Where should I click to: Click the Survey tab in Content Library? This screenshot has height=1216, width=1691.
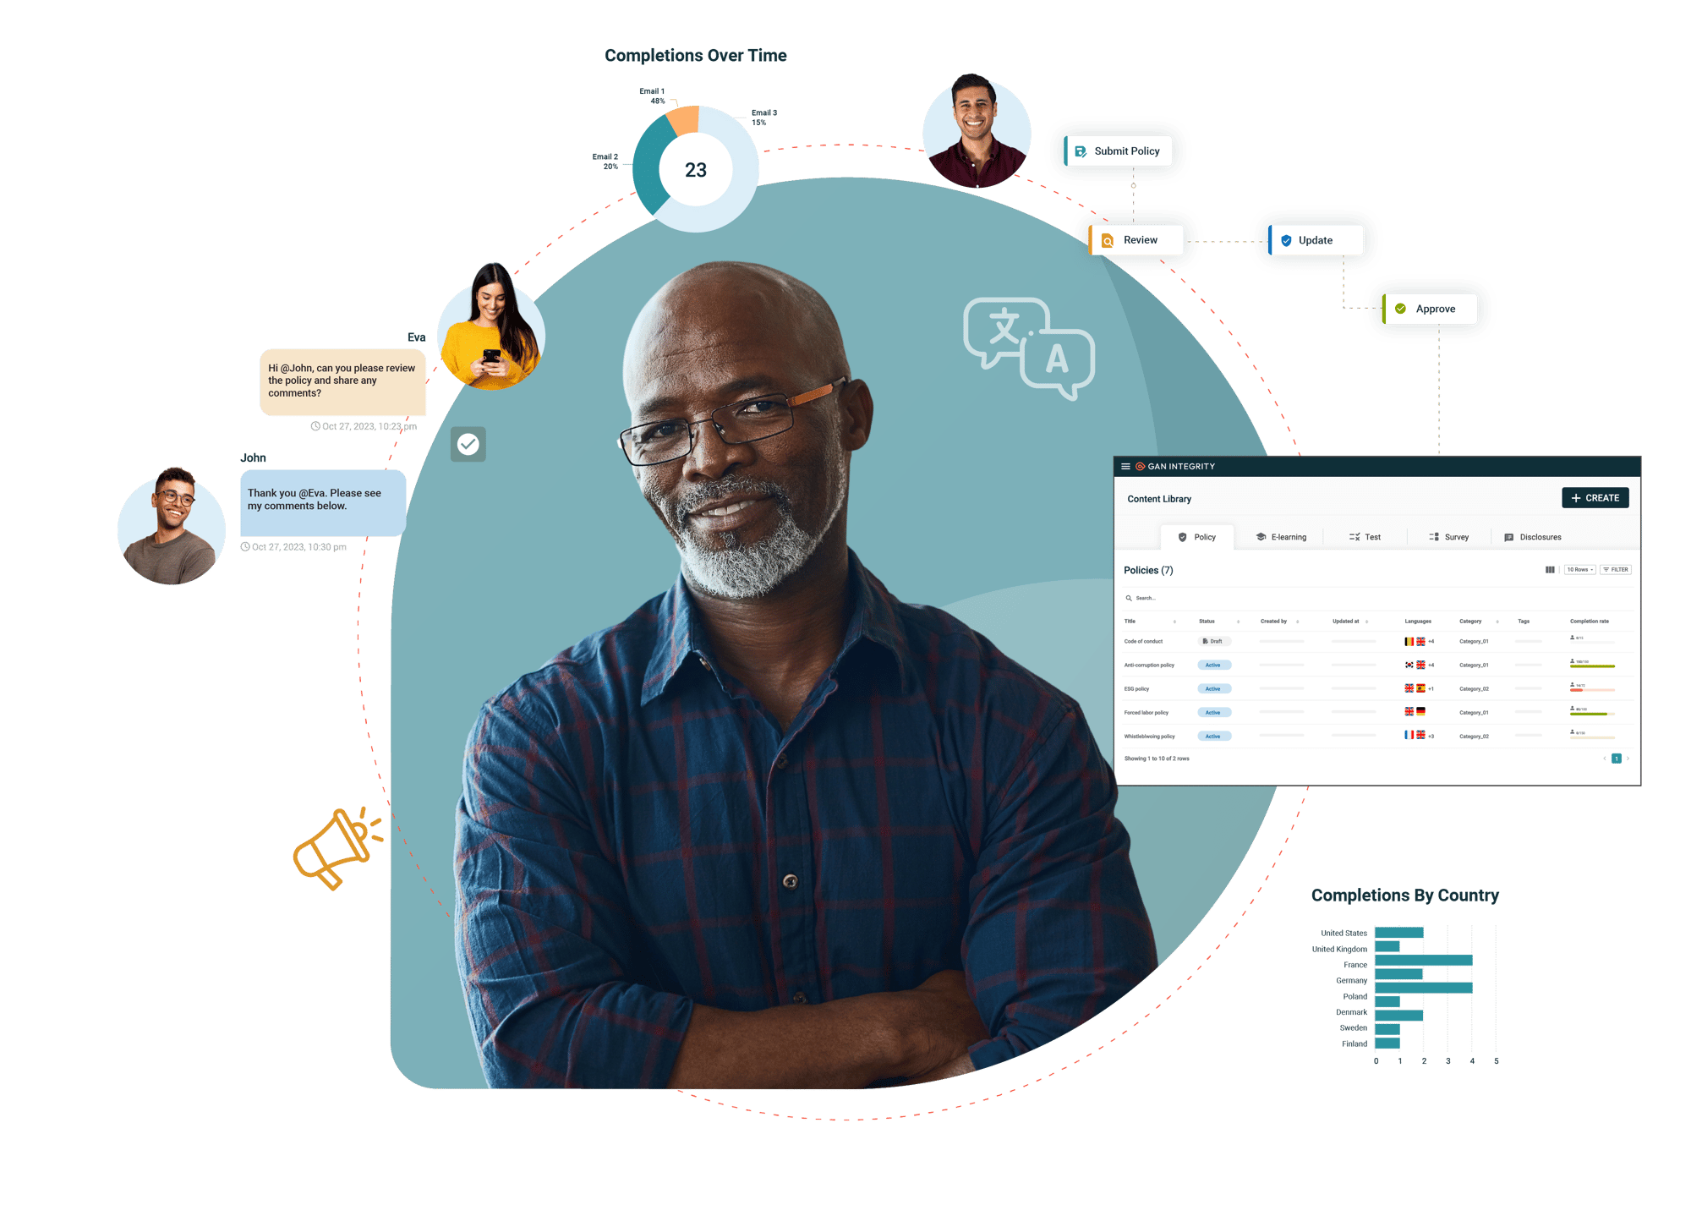coord(1454,539)
